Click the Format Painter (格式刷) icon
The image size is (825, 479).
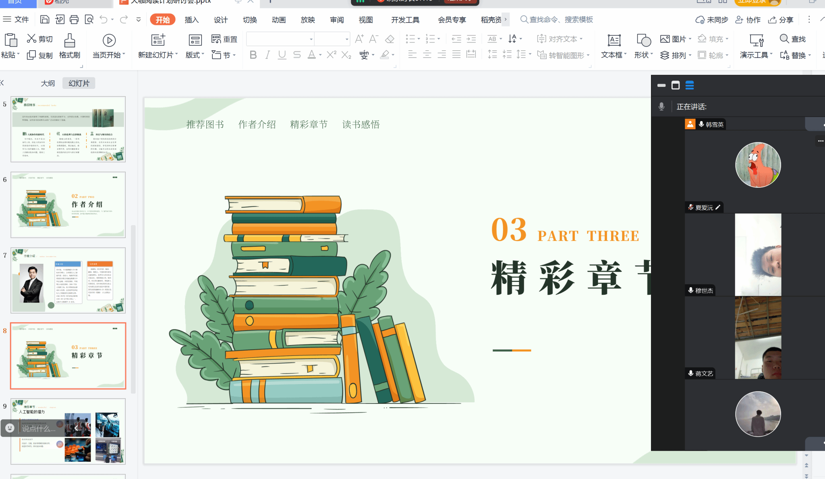70,41
